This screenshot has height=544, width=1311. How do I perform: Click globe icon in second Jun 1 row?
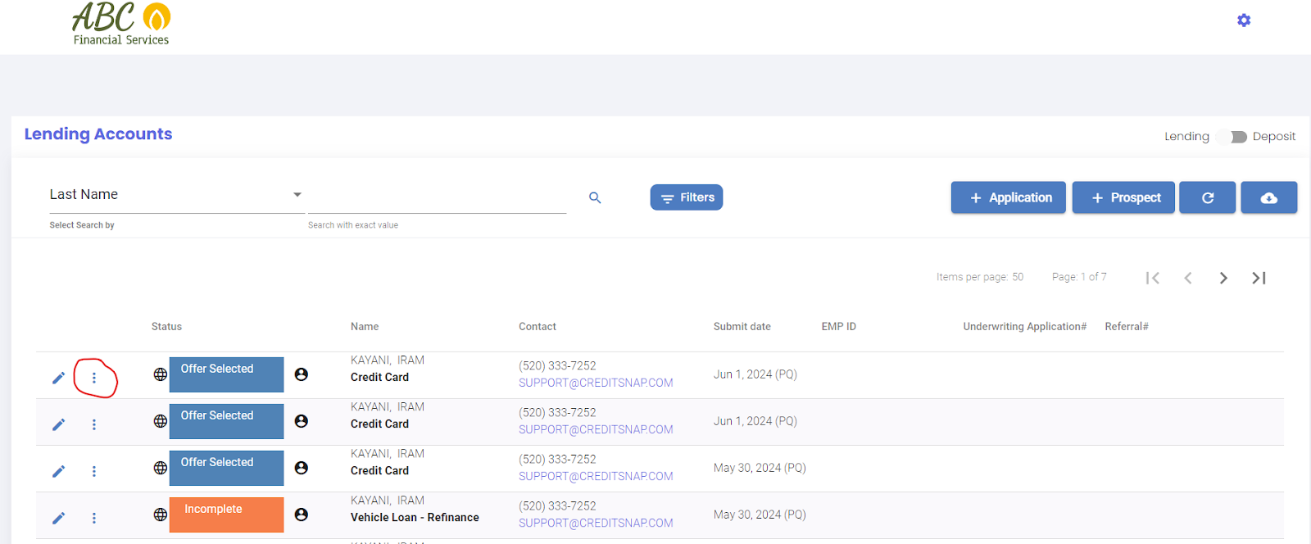[161, 421]
